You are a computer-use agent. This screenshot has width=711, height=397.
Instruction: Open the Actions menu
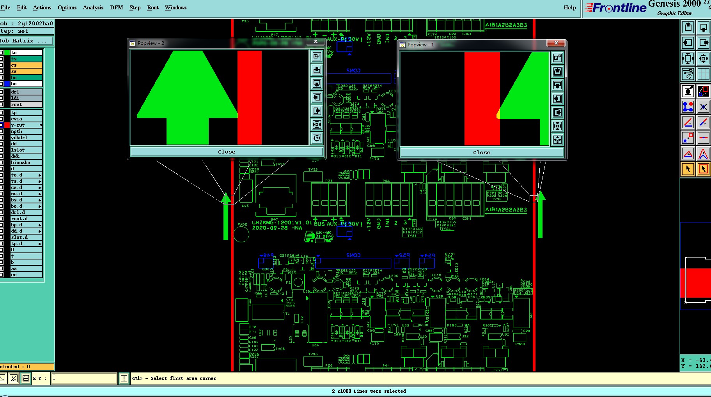(x=42, y=7)
